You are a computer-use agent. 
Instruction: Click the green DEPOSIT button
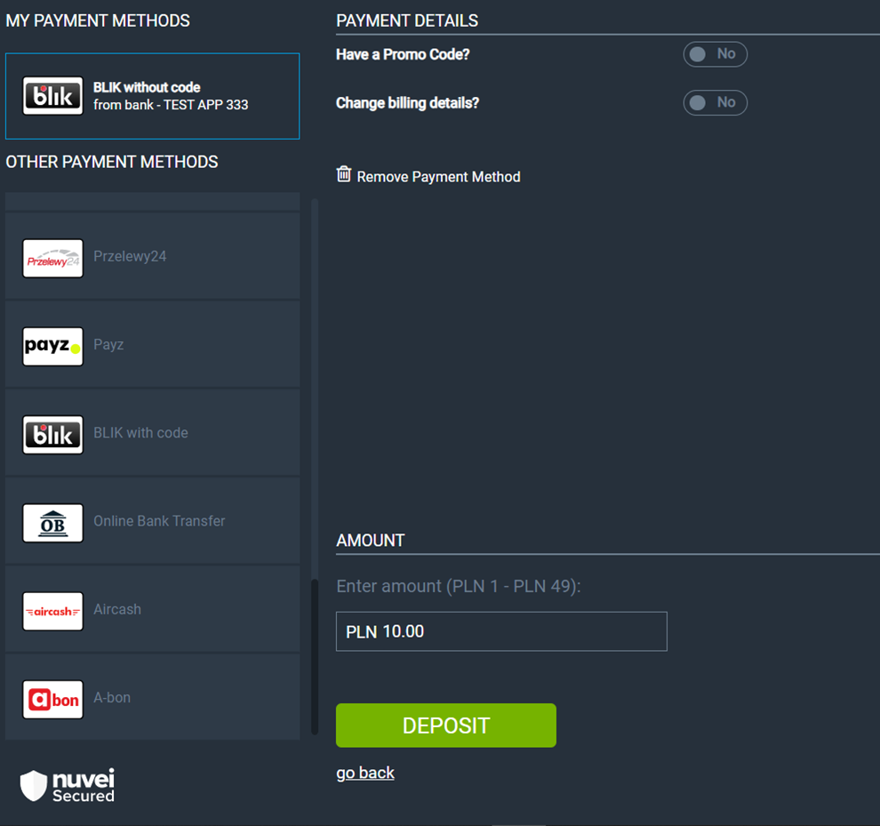(446, 726)
